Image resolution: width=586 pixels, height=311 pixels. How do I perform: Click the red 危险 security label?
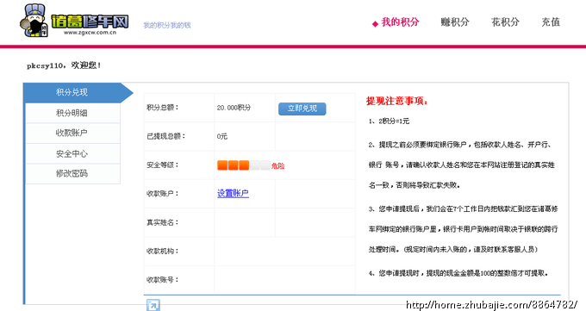278,166
